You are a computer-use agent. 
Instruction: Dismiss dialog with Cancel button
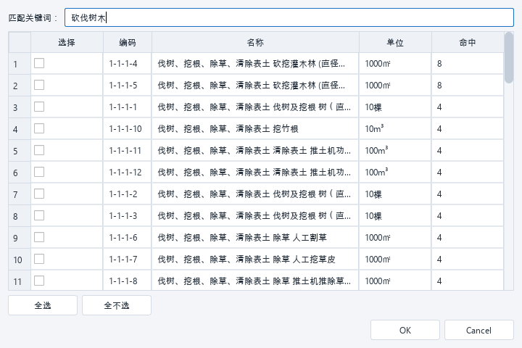point(479,330)
